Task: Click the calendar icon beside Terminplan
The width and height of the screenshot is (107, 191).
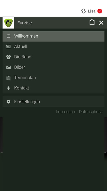Action: (x=8, y=78)
